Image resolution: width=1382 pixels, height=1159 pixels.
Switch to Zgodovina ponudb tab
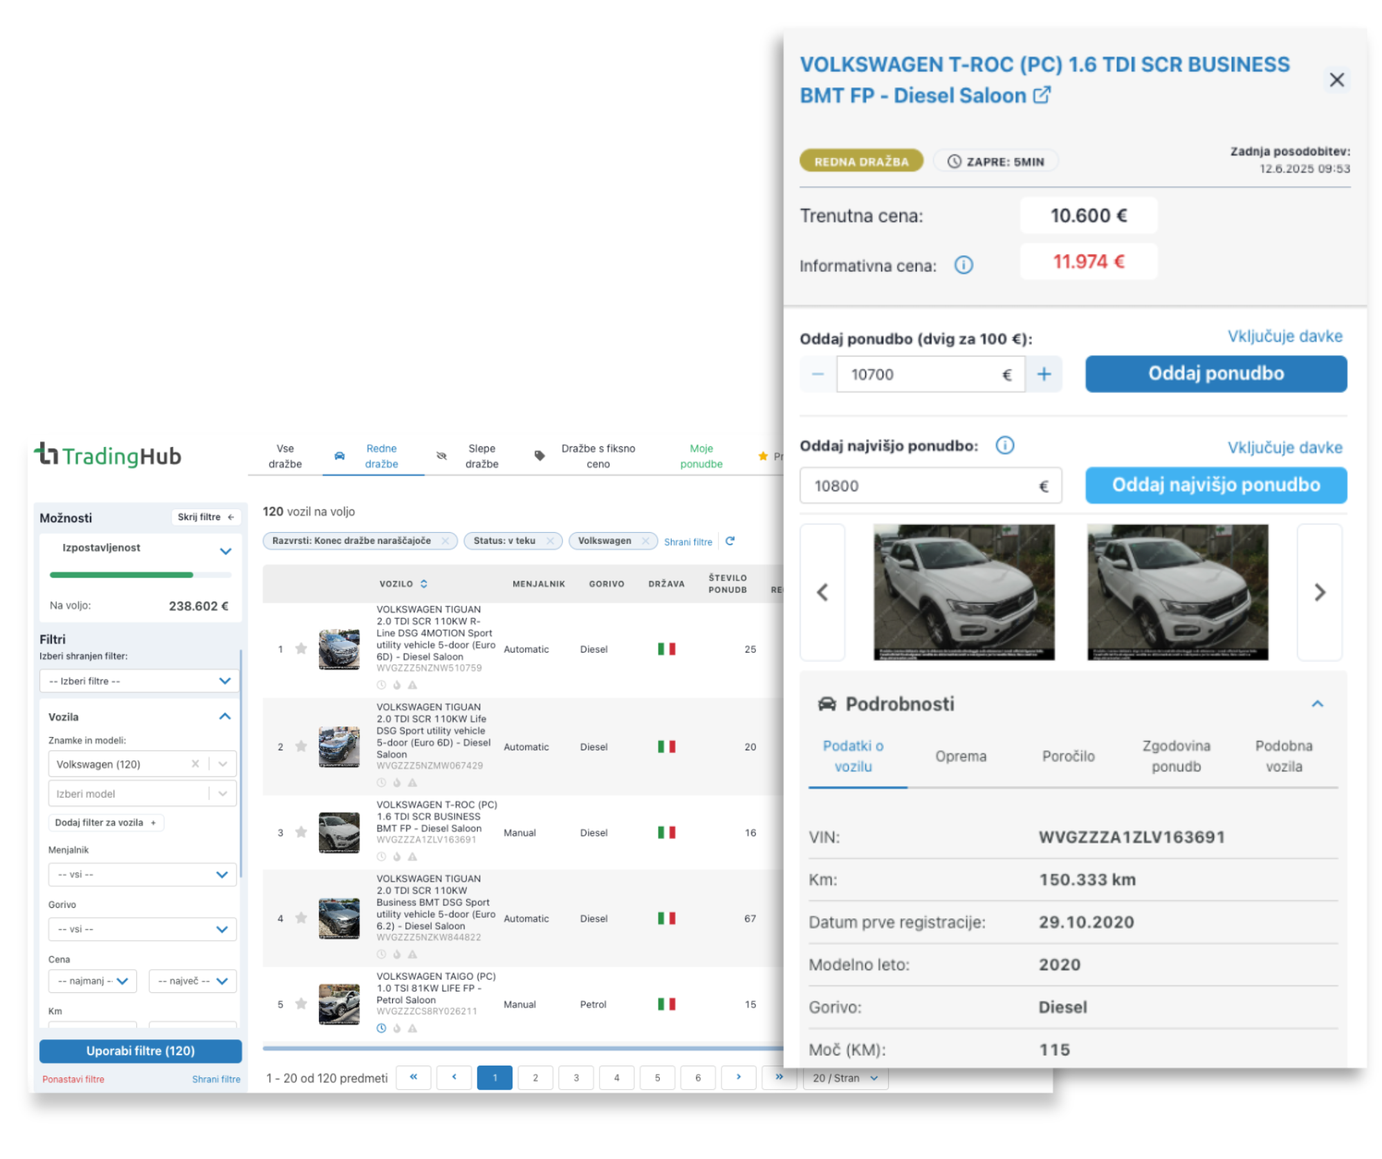point(1176,756)
